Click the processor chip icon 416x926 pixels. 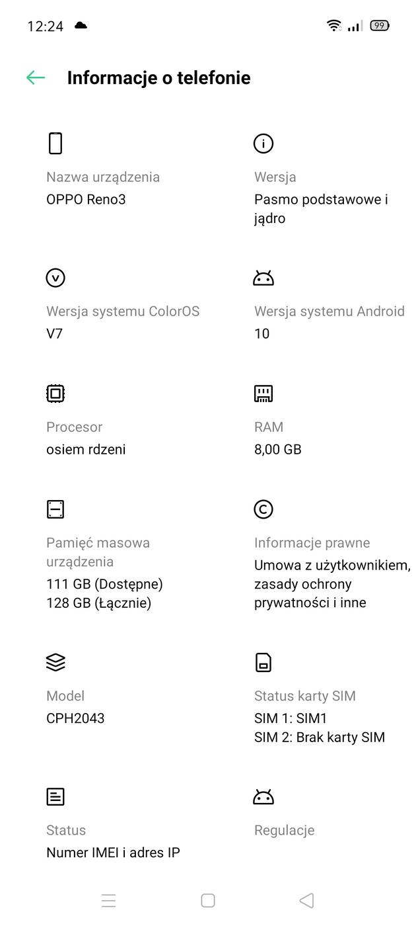point(55,393)
